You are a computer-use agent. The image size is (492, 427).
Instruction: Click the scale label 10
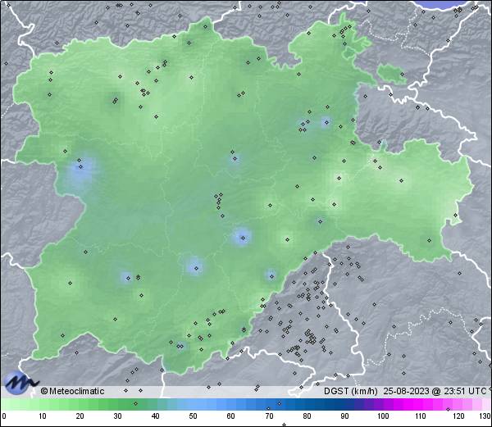tap(43, 416)
